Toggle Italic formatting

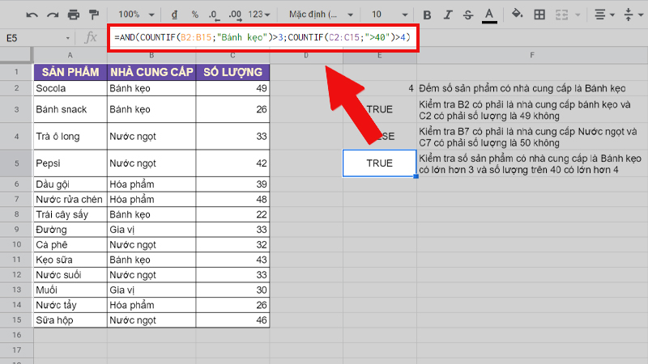[448, 15]
